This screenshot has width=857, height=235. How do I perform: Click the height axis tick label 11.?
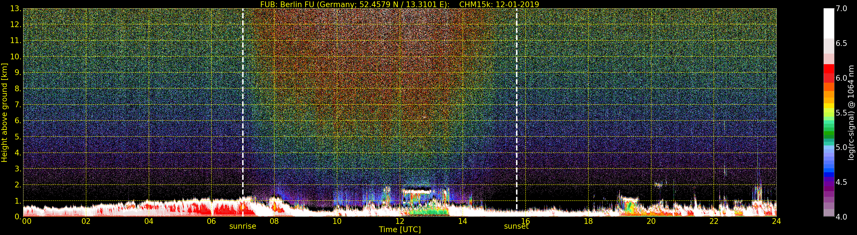(x=16, y=40)
